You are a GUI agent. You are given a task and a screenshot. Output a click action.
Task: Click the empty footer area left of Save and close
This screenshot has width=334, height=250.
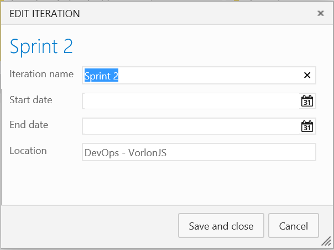tap(88, 226)
